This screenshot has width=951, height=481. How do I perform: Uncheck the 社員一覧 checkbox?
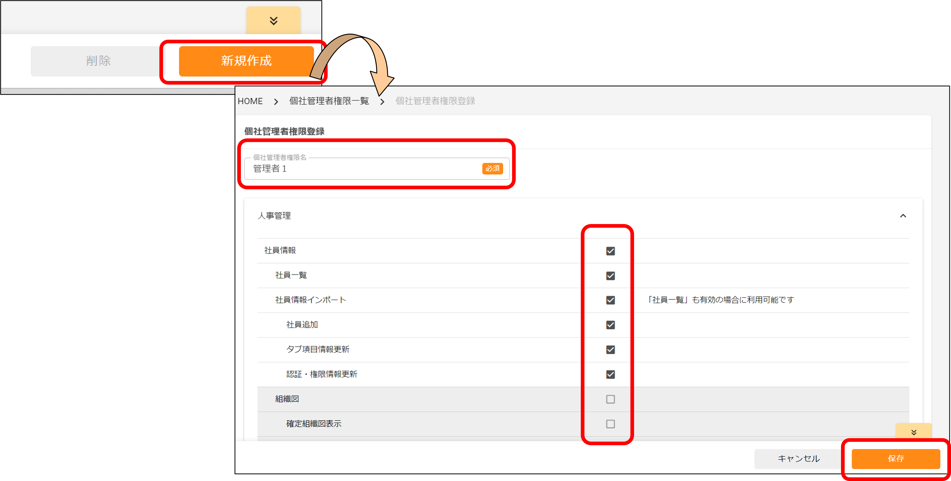610,276
